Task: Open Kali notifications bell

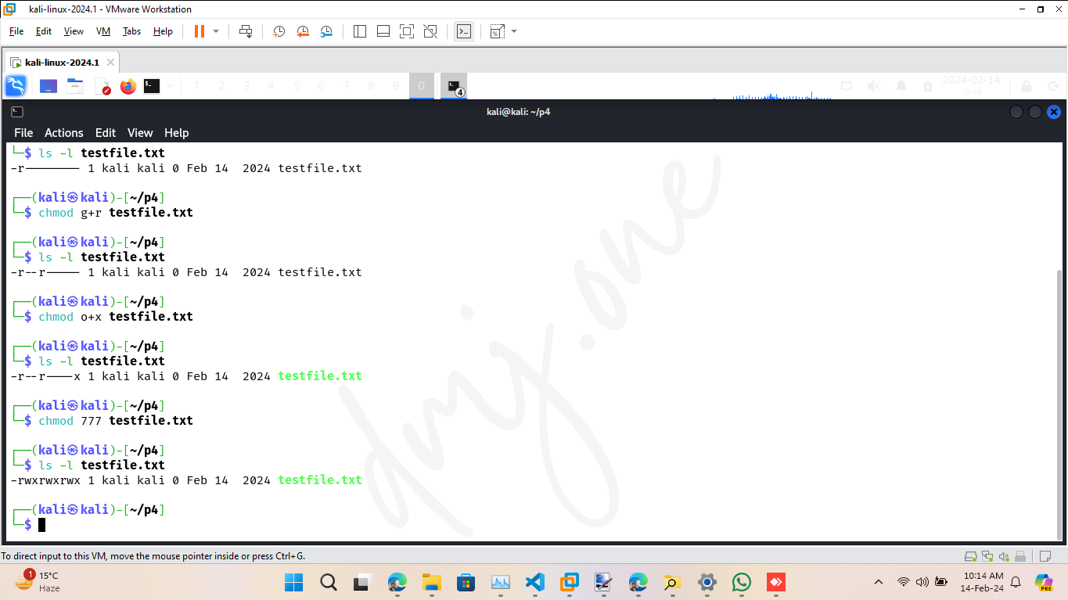Action: click(901, 86)
